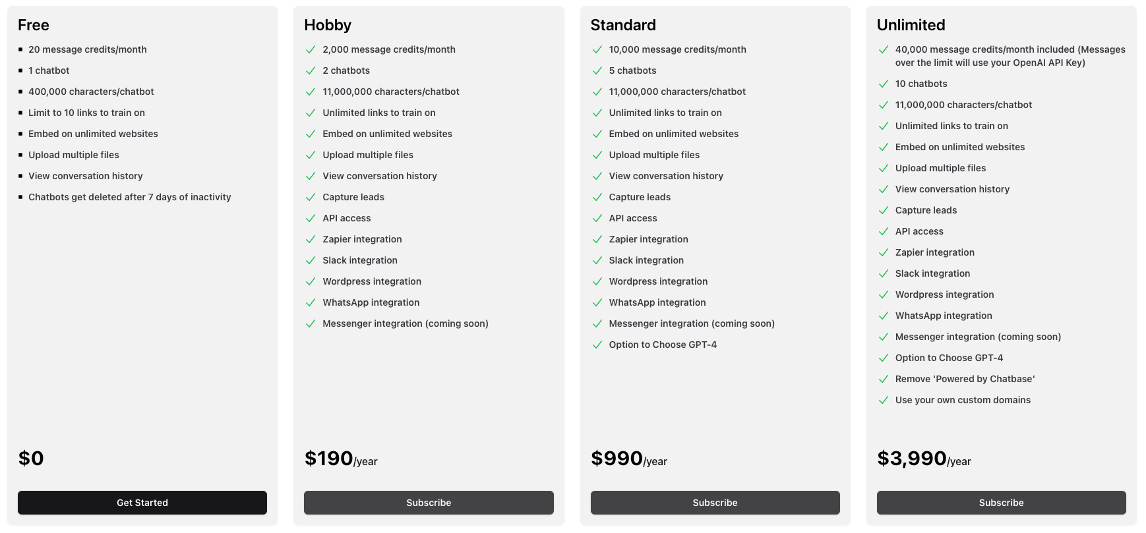Screen dimensions: 1146x533
Task: Click the Free plan 7 days inactivity note
Action: 129,197
